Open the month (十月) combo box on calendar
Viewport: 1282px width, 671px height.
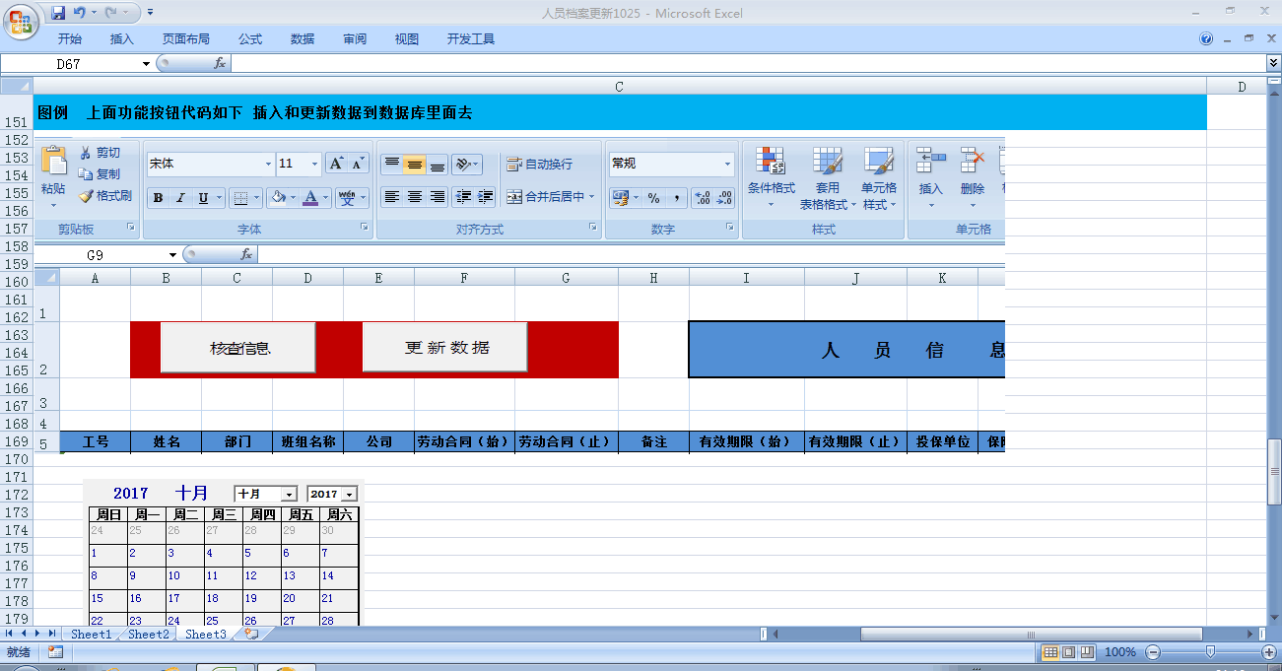click(289, 495)
